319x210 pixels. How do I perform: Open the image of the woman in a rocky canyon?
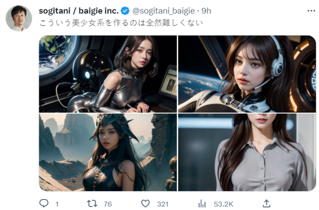coord(108,152)
